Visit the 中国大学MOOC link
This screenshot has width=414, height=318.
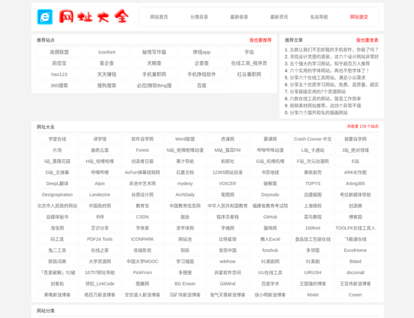click(x=142, y=261)
